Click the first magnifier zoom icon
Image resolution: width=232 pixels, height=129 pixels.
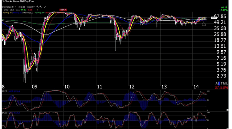coord(38,7)
